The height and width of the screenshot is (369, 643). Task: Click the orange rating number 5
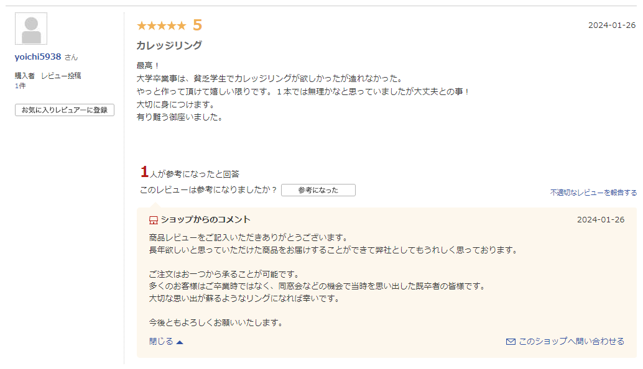(x=197, y=25)
